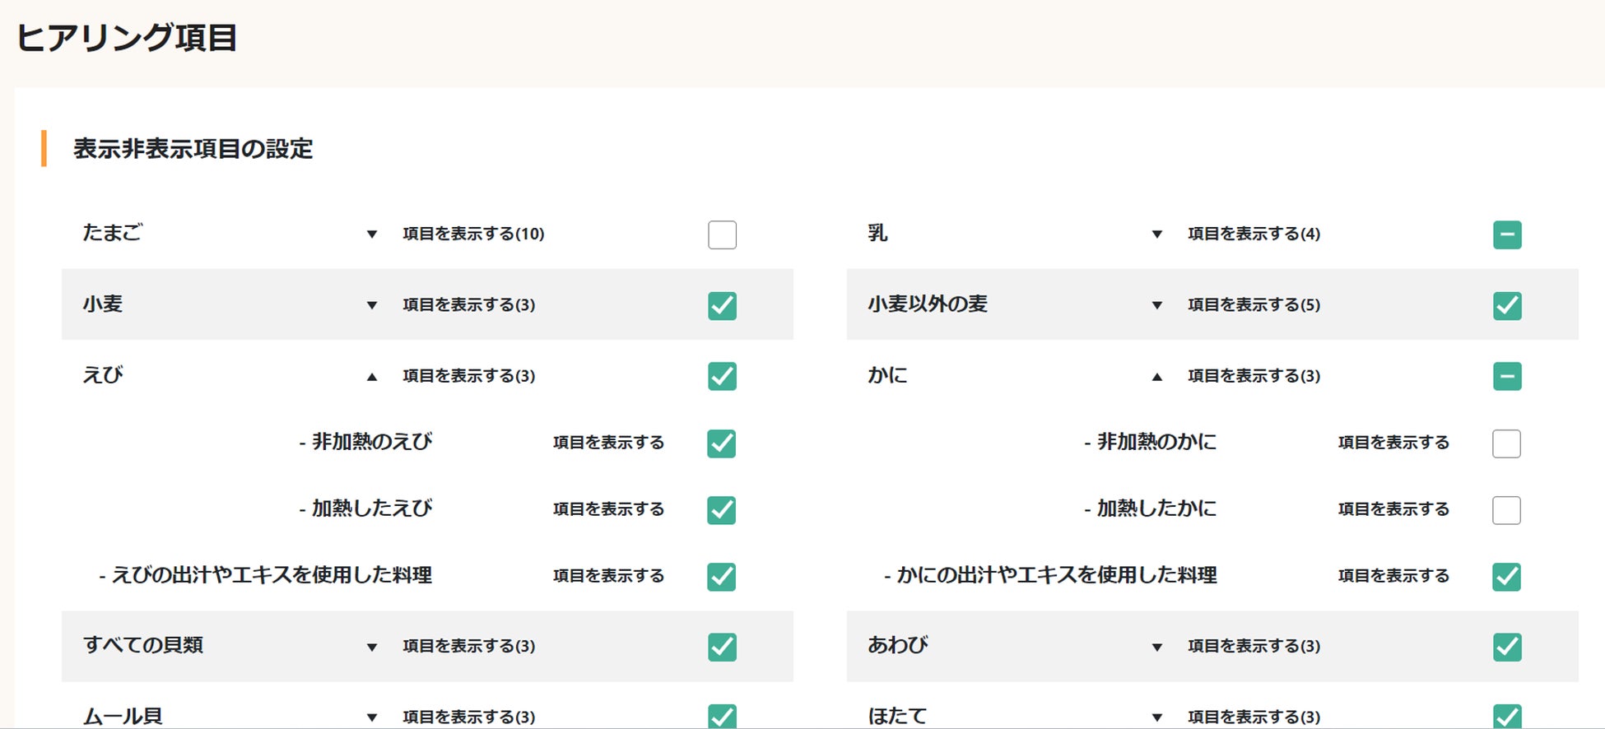
Task: Enable the 非加熱のかに checkbox
Action: pyautogui.click(x=1506, y=443)
